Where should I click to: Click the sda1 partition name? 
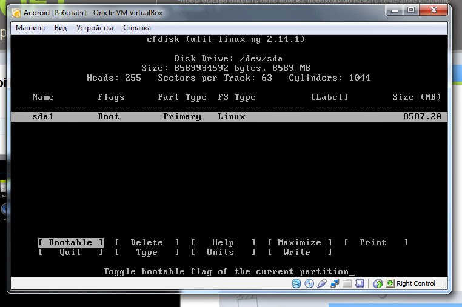[43, 116]
